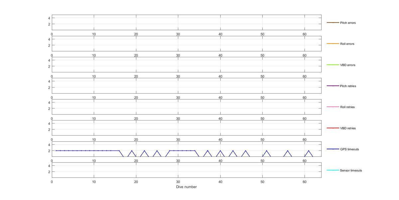The image size is (399, 200).
Task: Click the "Roll retries" legend label
Action: click(347, 107)
